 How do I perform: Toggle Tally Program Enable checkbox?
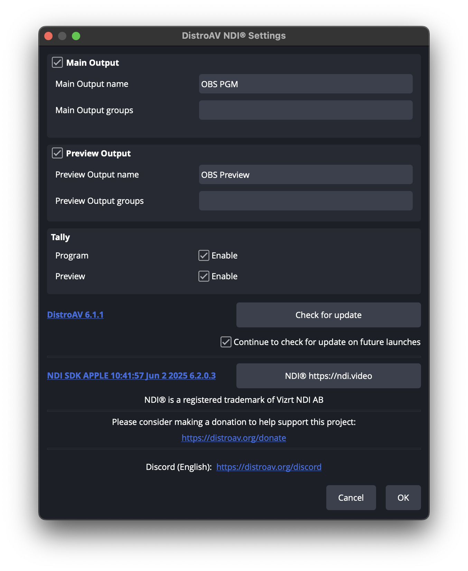(204, 255)
